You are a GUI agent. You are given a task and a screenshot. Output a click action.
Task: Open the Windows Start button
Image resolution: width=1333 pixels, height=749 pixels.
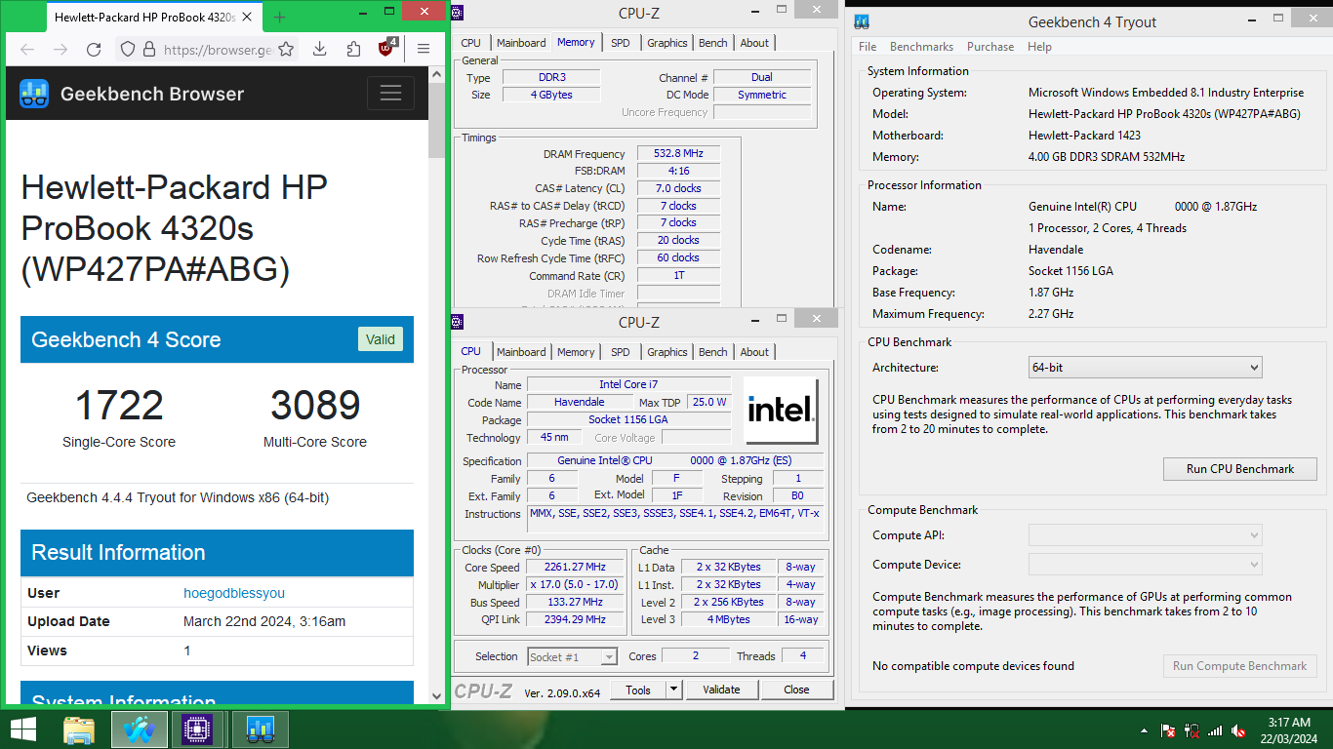[22, 729]
